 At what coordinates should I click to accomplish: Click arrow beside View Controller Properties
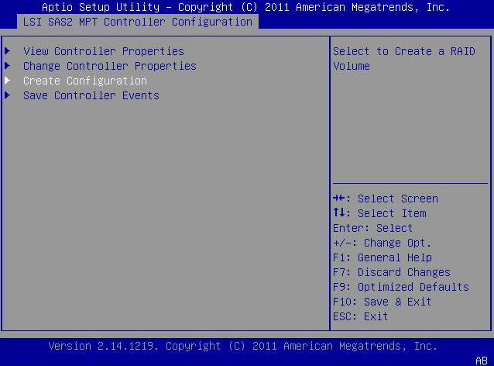(8, 51)
